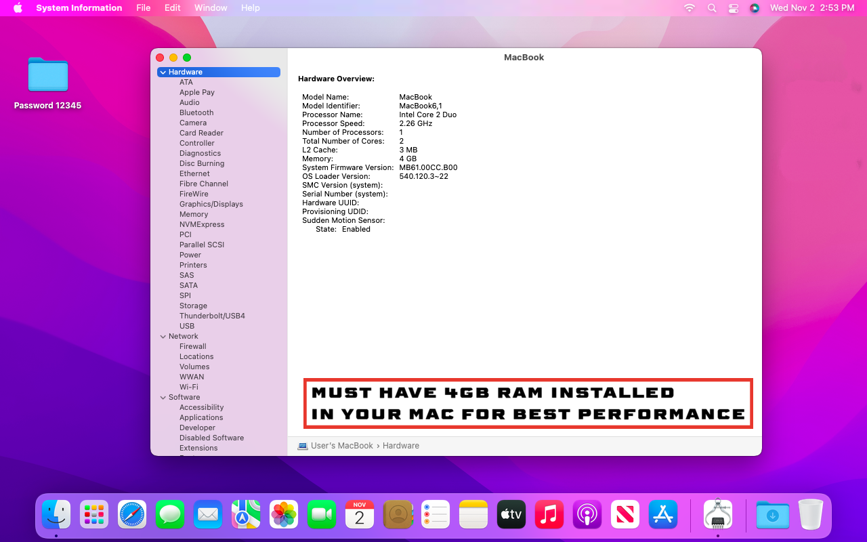Collapse the Network section chevron
Viewport: 867px width, 542px height.
pyautogui.click(x=163, y=336)
